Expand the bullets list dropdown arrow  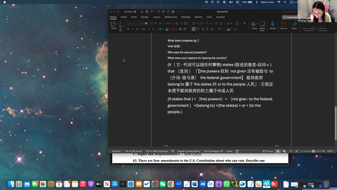click(197, 23)
